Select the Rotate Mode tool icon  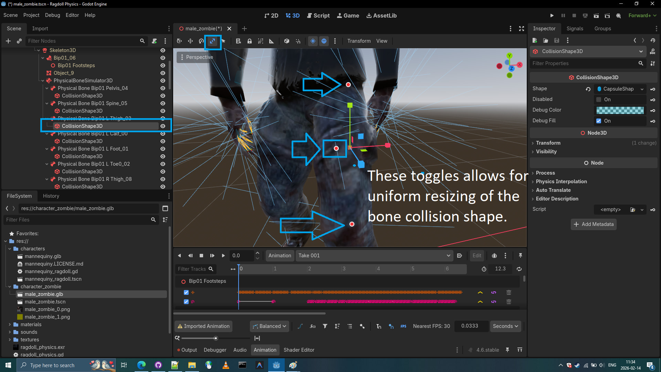[201, 41]
